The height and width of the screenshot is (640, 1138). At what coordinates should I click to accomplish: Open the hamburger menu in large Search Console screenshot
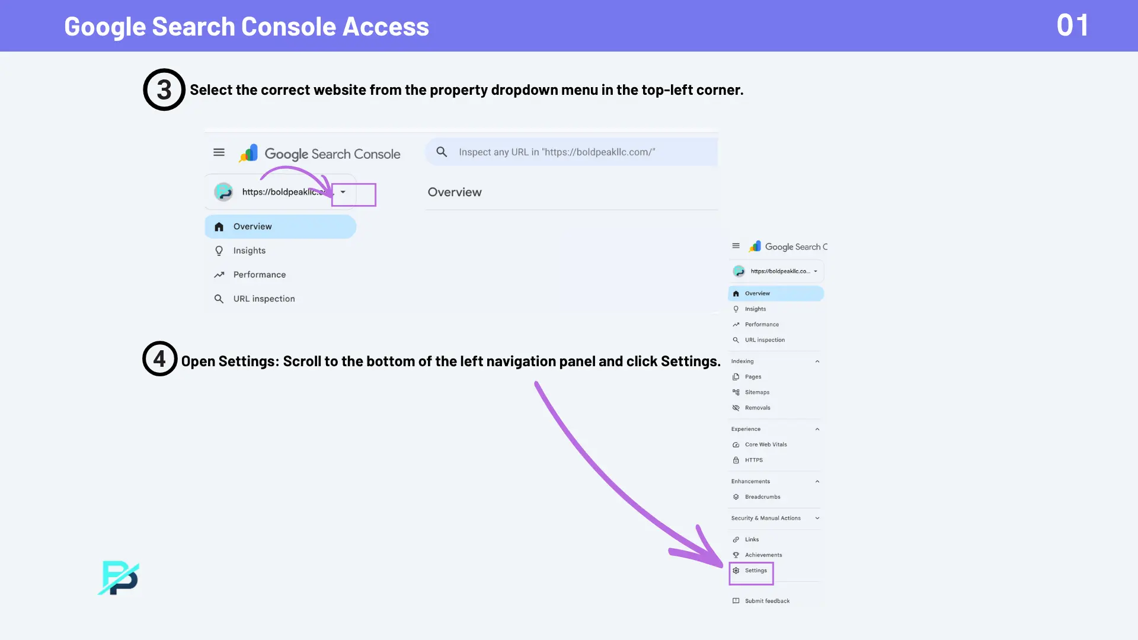219,152
